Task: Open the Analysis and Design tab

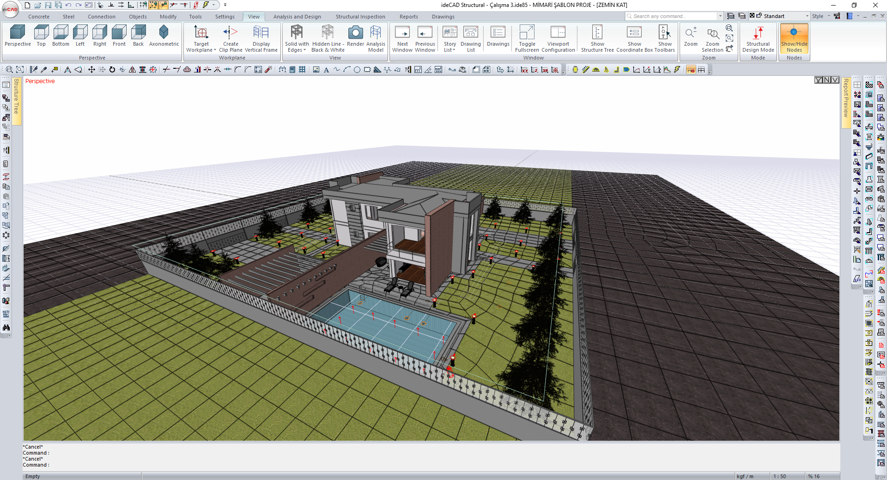Action: 297,17
